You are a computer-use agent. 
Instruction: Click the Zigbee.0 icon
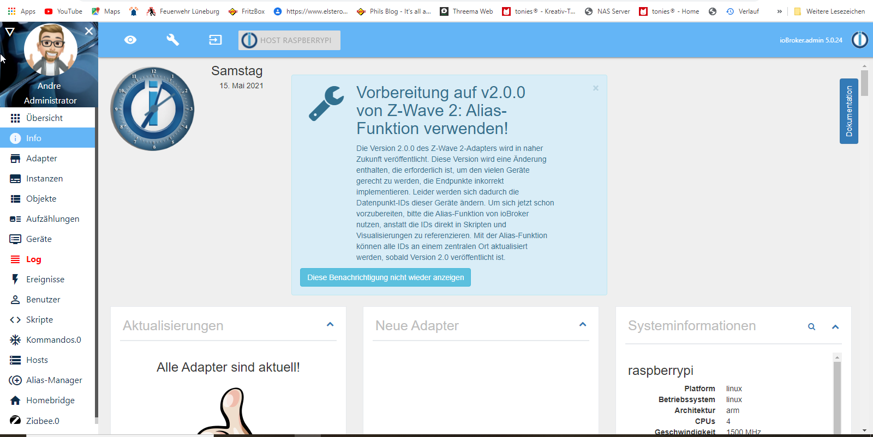click(x=15, y=420)
